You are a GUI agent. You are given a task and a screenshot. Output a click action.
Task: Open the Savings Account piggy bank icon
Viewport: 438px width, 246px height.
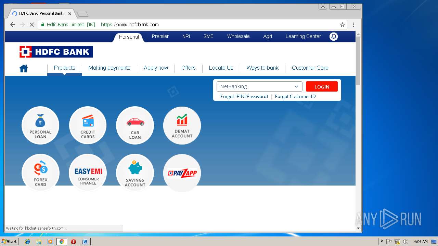135,173
